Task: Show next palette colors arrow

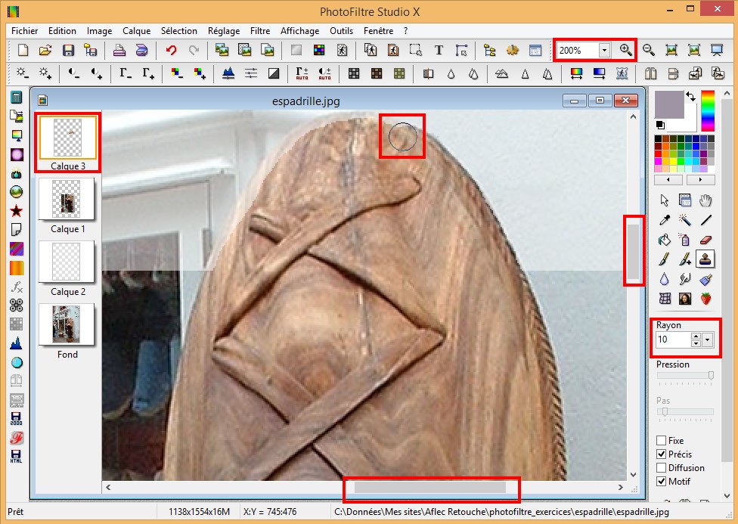Action: tap(700, 180)
